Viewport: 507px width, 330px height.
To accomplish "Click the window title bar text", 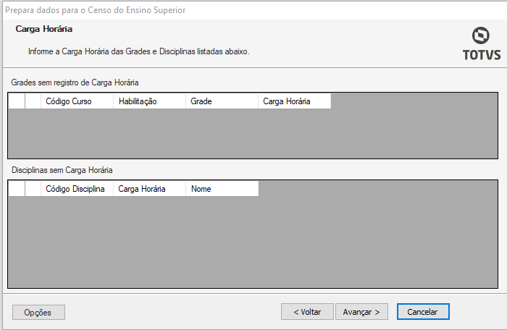I will click(x=95, y=9).
